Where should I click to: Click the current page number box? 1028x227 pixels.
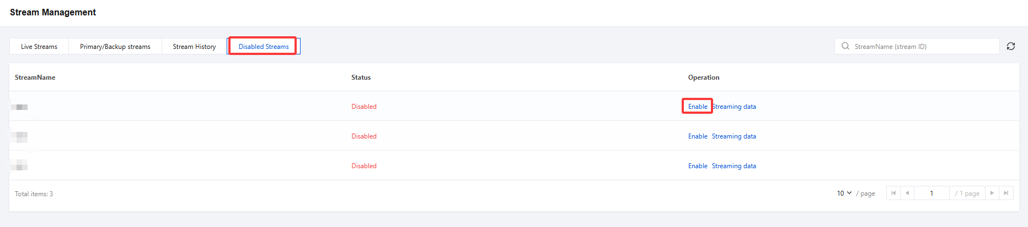[x=931, y=193]
